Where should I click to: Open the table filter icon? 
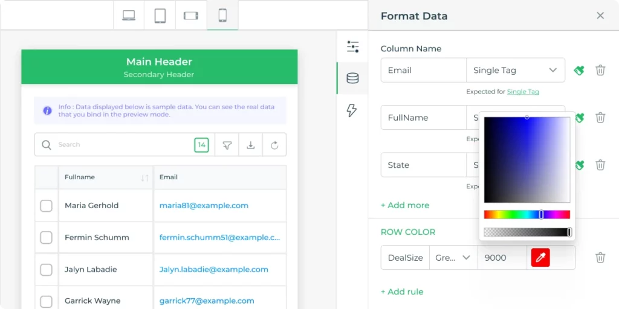pos(227,145)
